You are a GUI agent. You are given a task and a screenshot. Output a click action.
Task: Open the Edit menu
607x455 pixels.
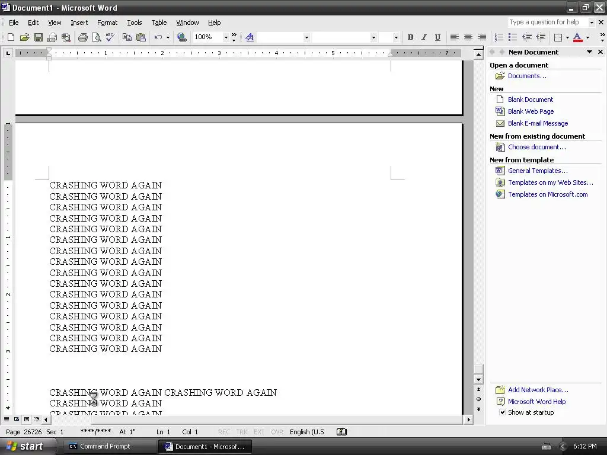click(x=33, y=23)
